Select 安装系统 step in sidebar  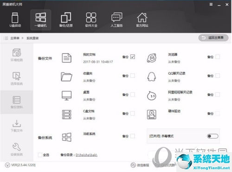click(17, 149)
